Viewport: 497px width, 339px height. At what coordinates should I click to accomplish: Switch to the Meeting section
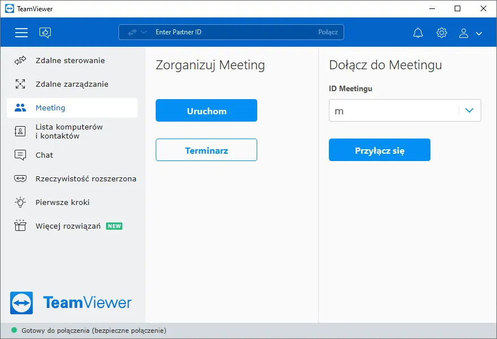click(x=51, y=108)
